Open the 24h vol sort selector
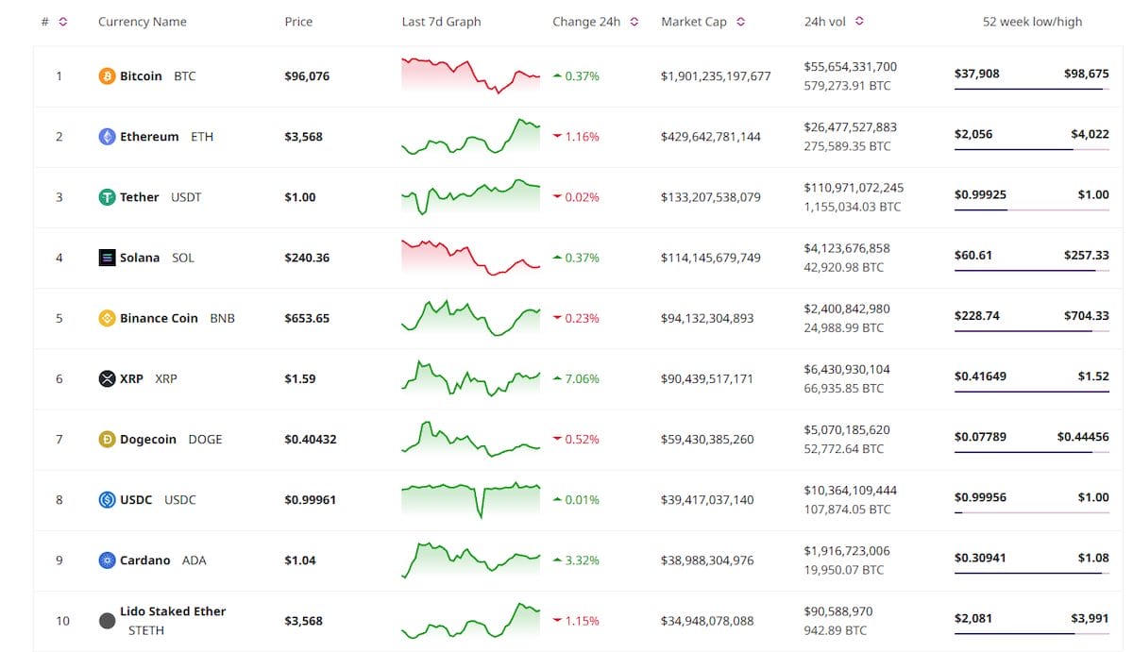Image resolution: width=1133 pixels, height=652 pixels. 857,21
